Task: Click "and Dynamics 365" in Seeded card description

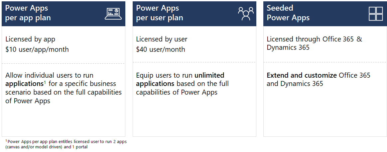Action: tap(295, 84)
